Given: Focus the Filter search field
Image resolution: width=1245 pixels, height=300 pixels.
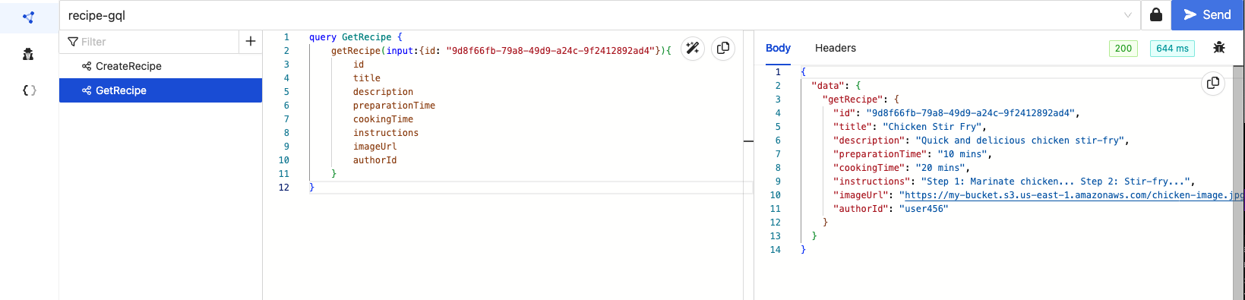Looking at the screenshot, I should pyautogui.click(x=149, y=42).
